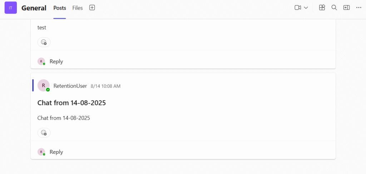Screen dimensions: 366x174
Task: Click the search magnifier icon
Action: (334, 8)
